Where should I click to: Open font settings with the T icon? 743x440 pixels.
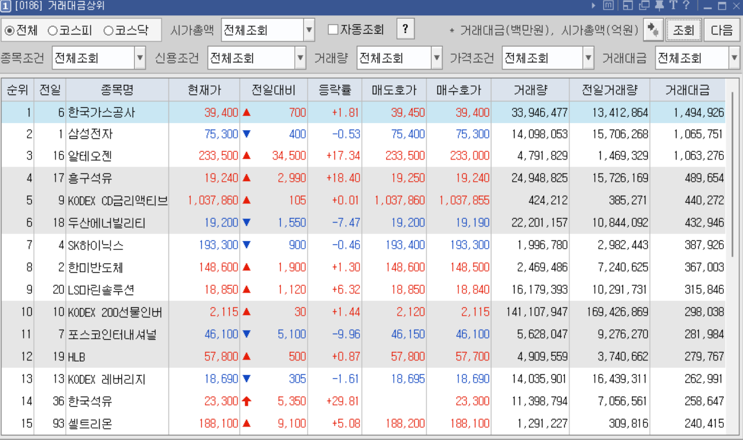click(x=673, y=6)
